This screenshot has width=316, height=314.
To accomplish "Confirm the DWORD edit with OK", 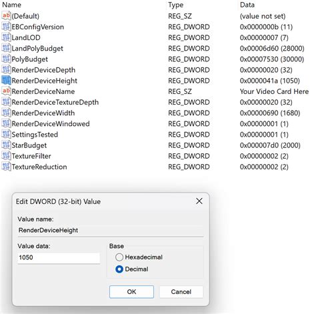I will pos(131,291).
